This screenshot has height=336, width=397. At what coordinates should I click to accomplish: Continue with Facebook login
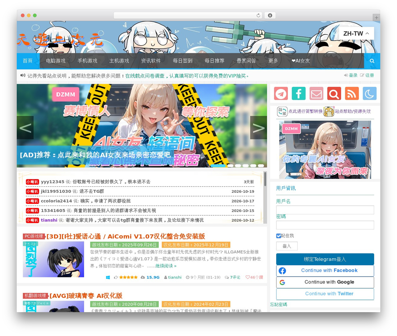325,271
